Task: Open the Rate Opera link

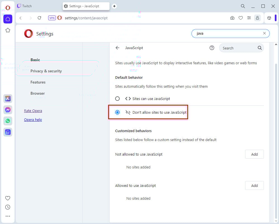Action: point(33,111)
